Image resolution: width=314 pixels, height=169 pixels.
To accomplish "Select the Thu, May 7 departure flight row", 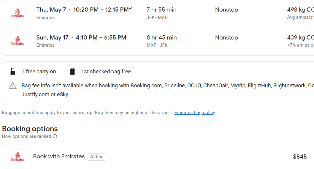I will point(84,10).
